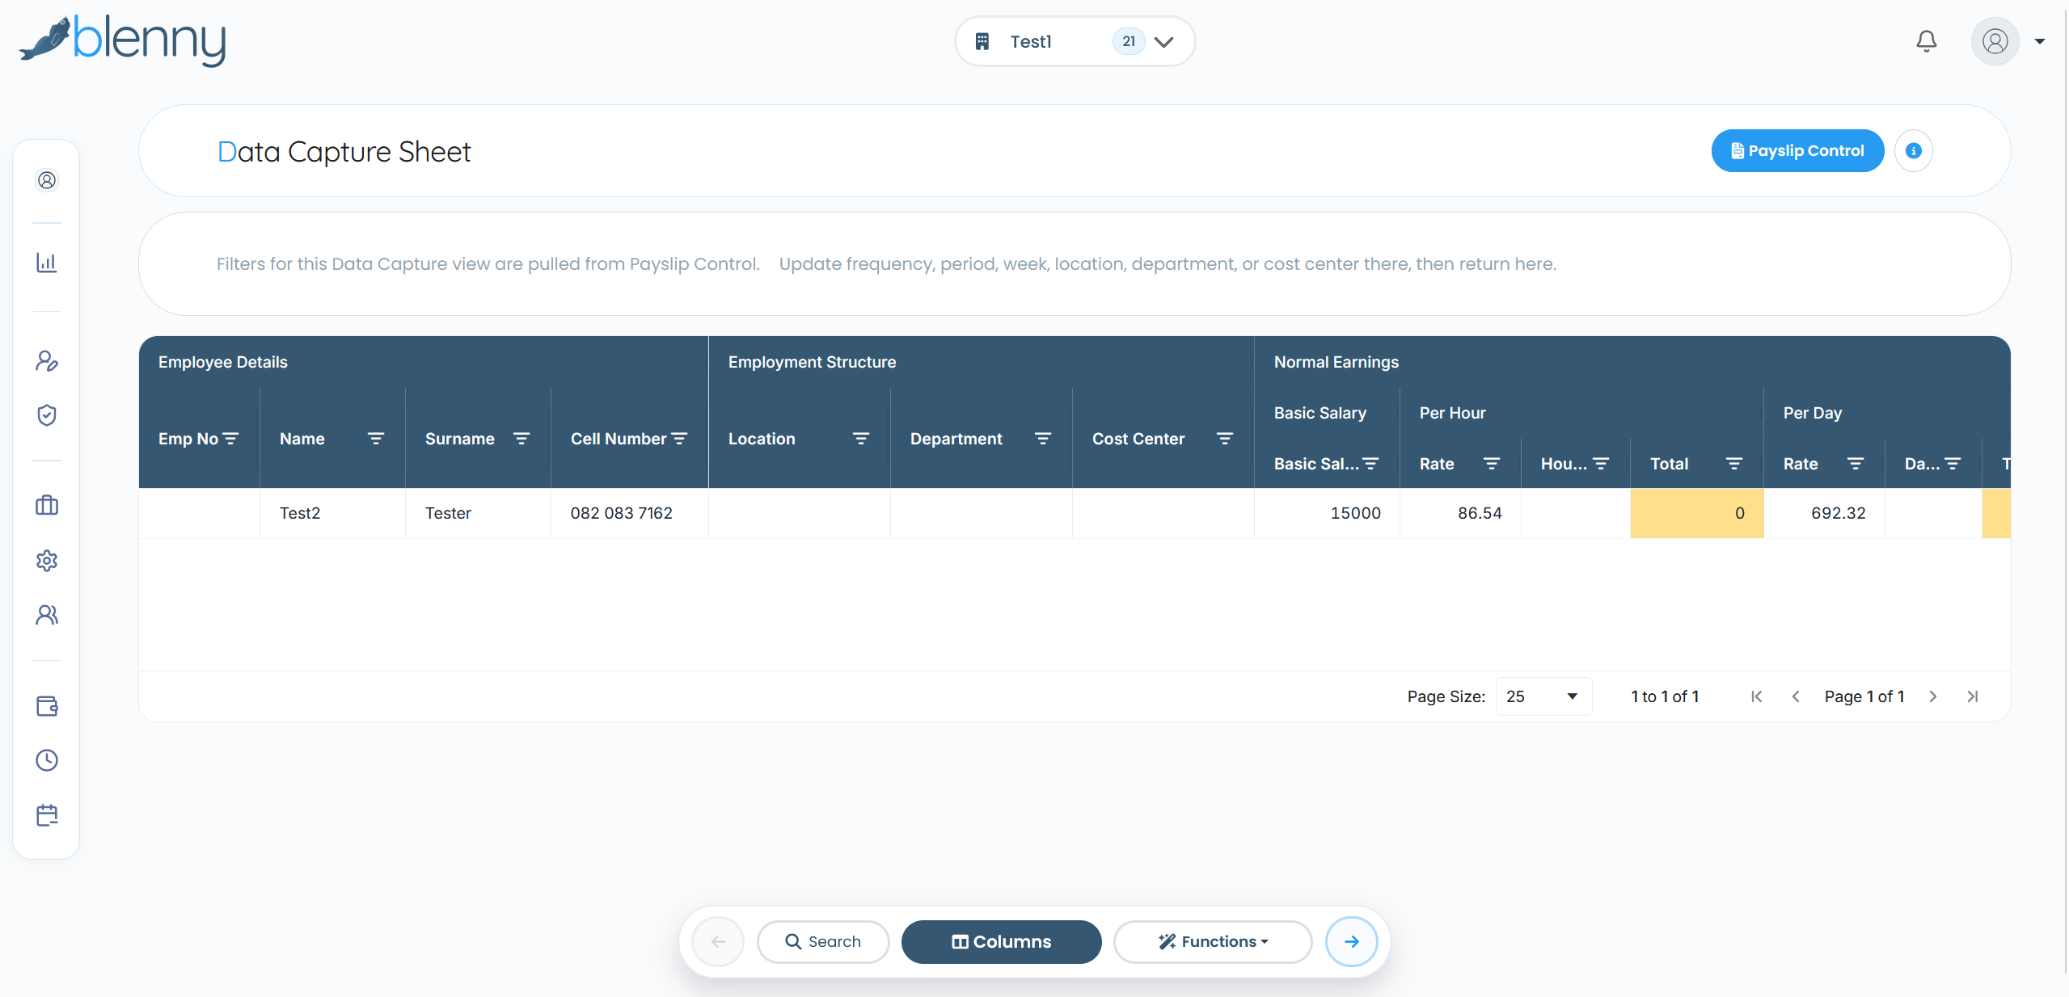Open the Page Size dropdown
This screenshot has width=2069, height=997.
pos(1543,696)
